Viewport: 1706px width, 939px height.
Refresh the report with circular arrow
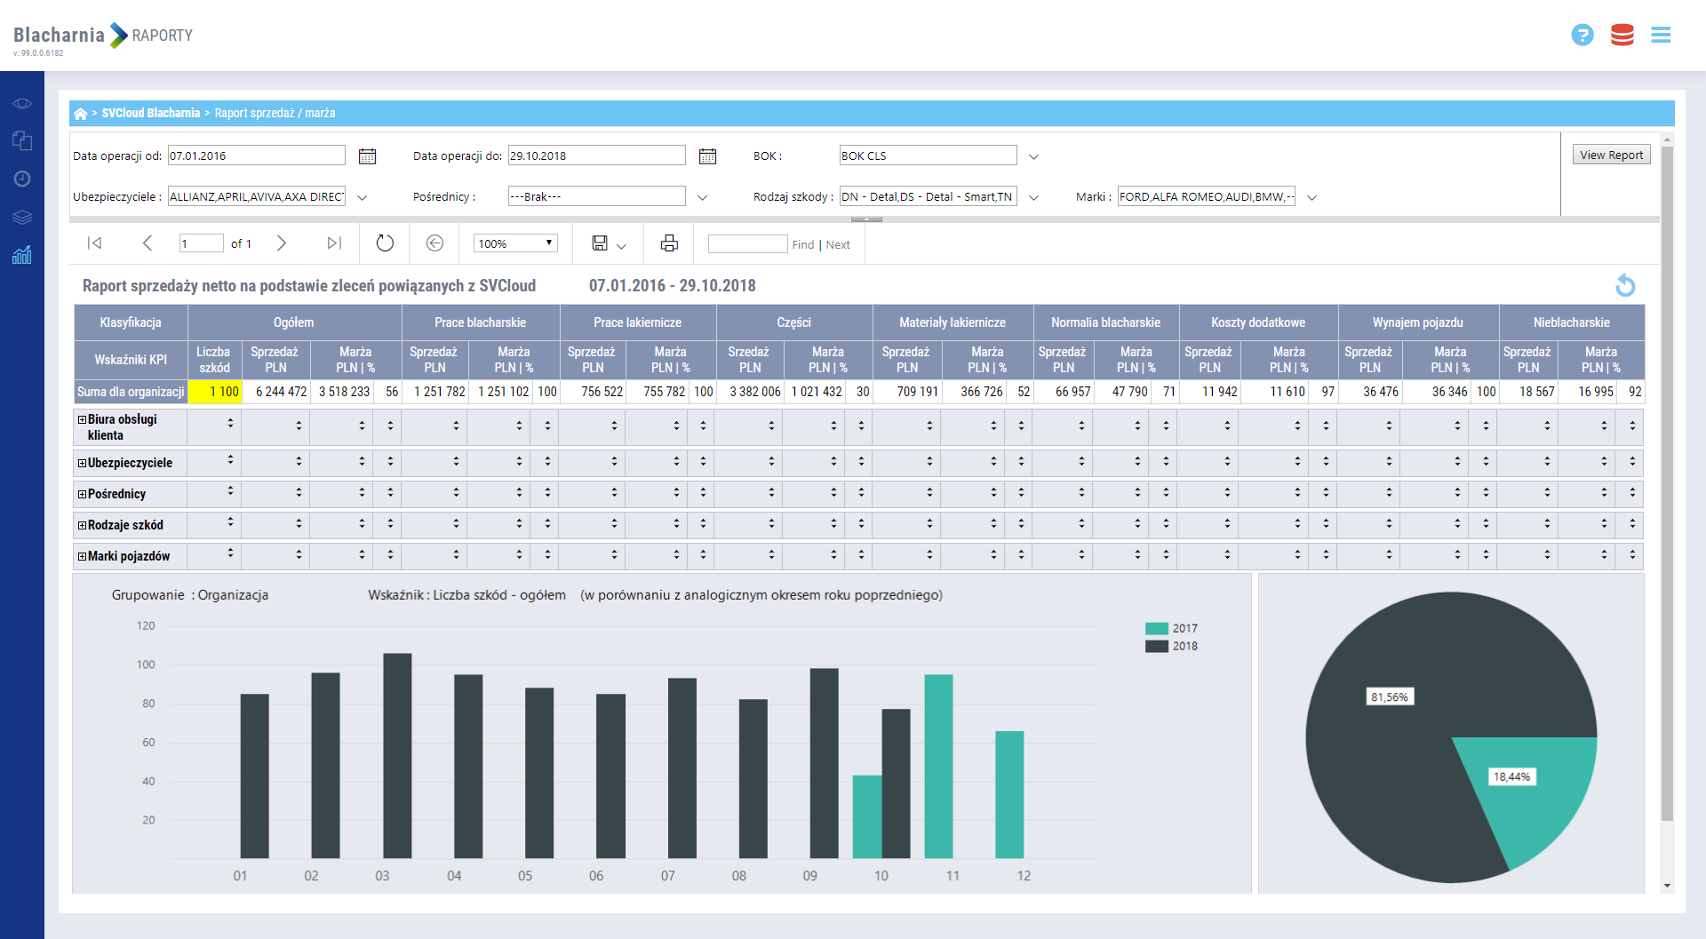385,243
